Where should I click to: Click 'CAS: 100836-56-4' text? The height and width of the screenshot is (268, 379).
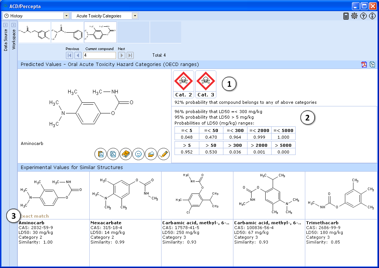coord(254,228)
